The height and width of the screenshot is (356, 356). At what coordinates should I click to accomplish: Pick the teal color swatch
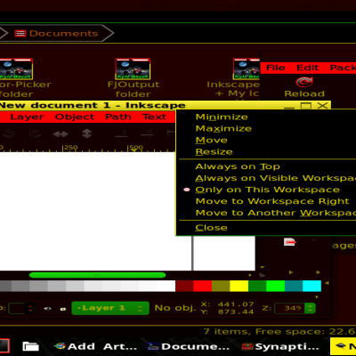pyautogui.click(x=294, y=286)
